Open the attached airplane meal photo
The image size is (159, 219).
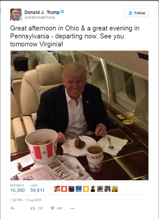pyautogui.click(x=79, y=115)
